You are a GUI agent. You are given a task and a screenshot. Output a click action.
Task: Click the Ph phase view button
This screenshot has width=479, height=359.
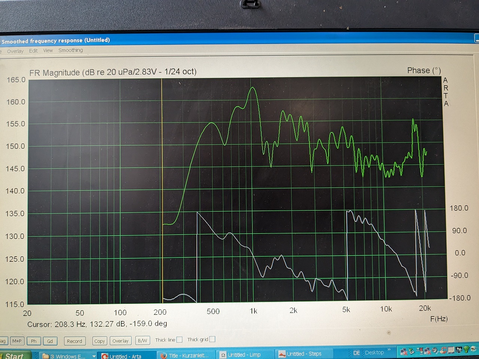coord(34,341)
